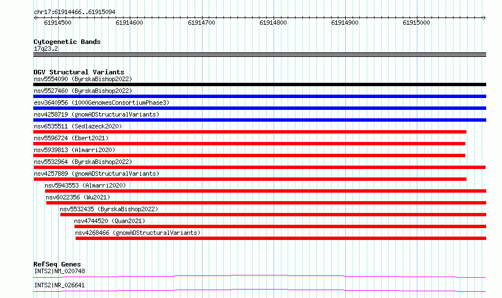Click the esv3640956 blue variant bar
Screen dimensions: 502x298
[259, 108]
